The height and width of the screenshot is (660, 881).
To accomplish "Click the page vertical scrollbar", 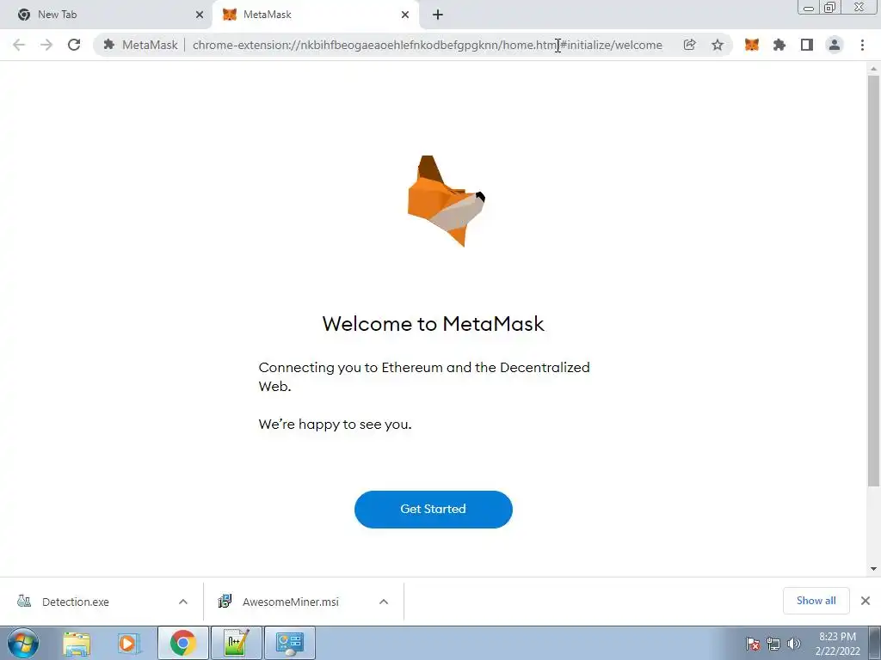I will [873, 281].
